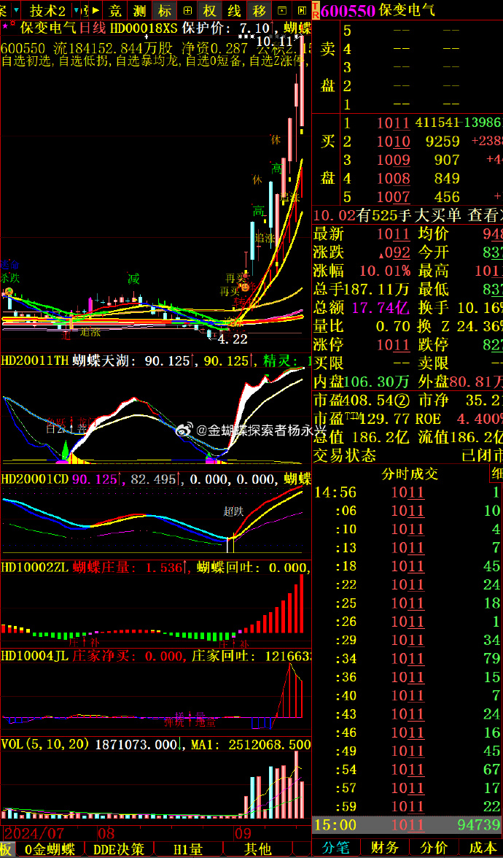Toggle the 移 move button
The image size is (503, 858).
pos(259,10)
